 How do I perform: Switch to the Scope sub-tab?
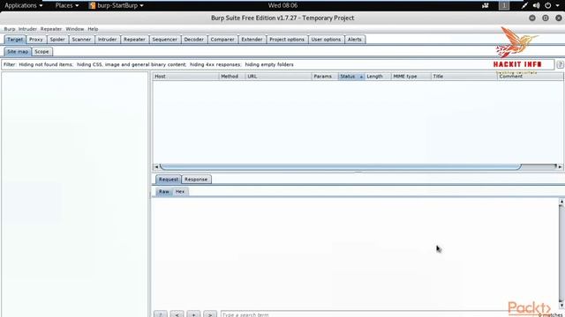[x=41, y=51]
